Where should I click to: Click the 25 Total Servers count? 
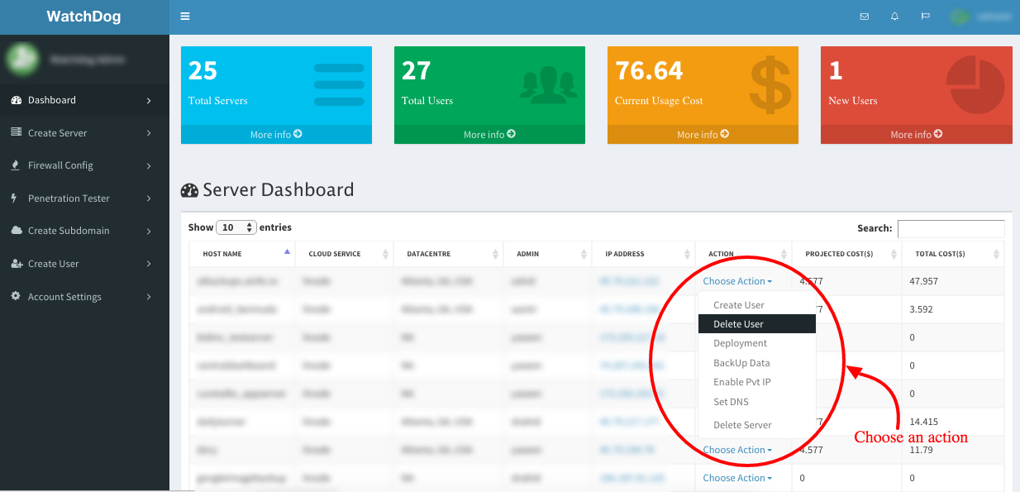tap(203, 71)
